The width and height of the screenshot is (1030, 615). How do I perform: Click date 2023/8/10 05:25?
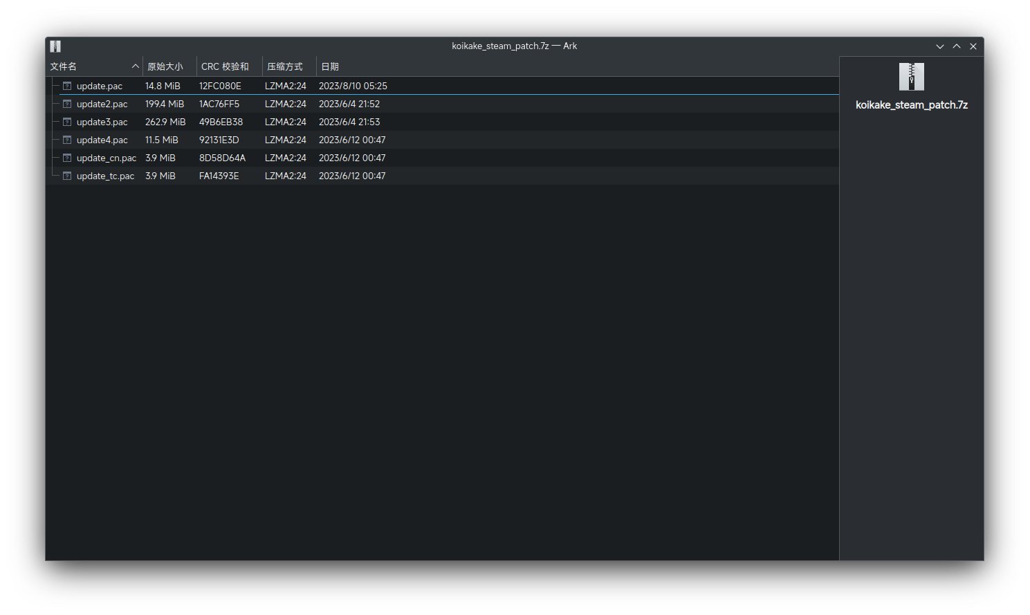353,86
